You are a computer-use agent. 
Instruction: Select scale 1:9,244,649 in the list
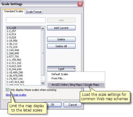(x=24, y=69)
